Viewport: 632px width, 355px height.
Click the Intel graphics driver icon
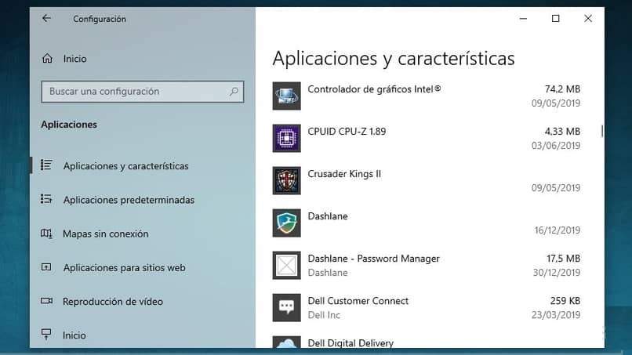pyautogui.click(x=286, y=96)
